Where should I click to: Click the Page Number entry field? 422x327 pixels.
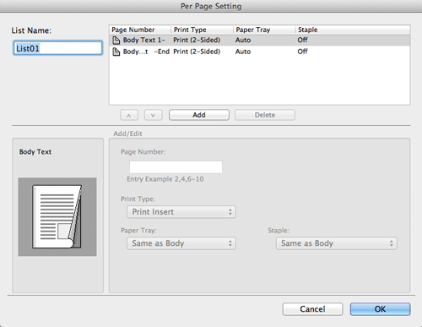click(176, 166)
